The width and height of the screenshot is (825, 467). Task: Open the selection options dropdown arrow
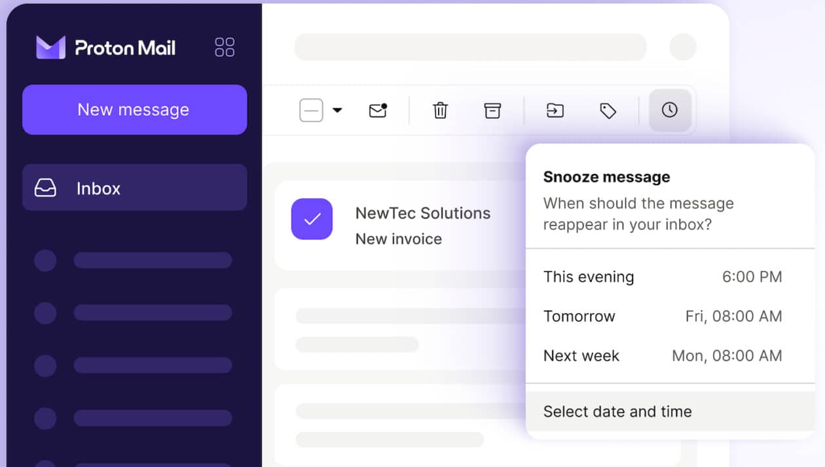point(337,111)
